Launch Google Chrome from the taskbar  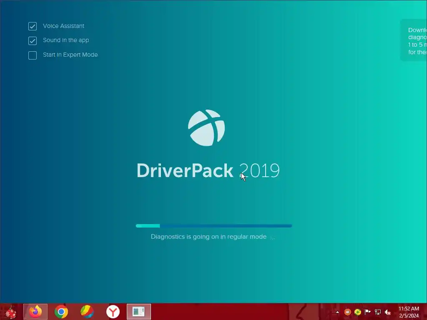61,312
